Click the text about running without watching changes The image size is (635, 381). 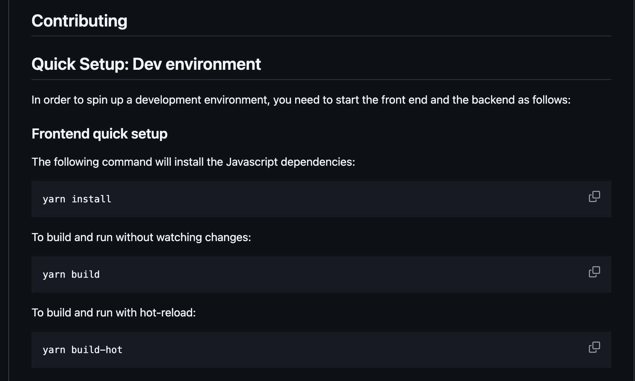point(141,237)
